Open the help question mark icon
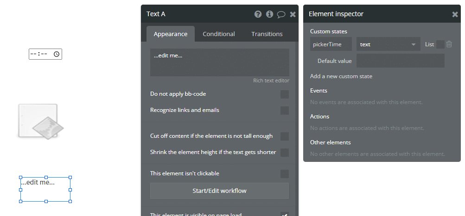 tap(258, 14)
